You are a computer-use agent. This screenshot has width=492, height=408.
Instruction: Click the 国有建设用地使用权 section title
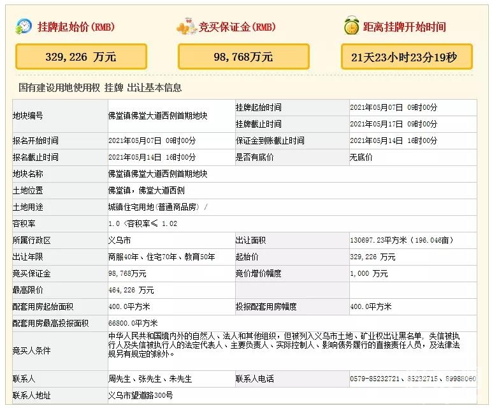100,87
